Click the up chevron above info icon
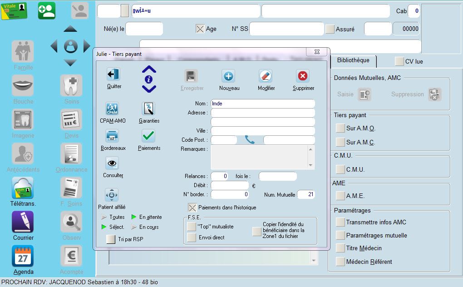This screenshot has width=463, height=287. pos(149,69)
